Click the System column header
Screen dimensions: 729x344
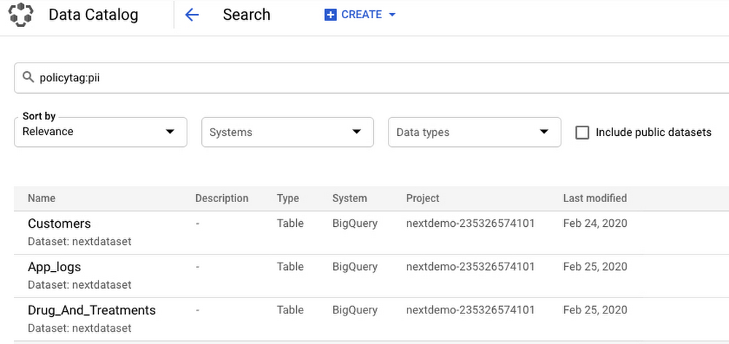pos(350,199)
